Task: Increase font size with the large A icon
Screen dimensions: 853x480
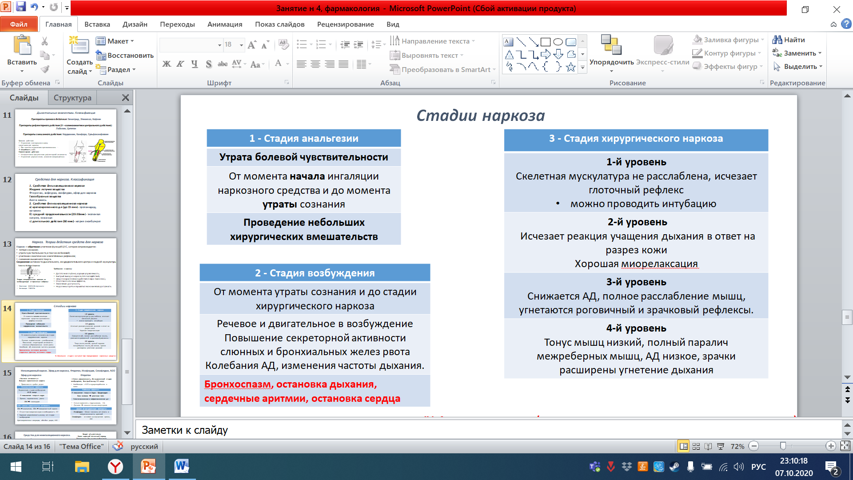Action: (x=252, y=44)
